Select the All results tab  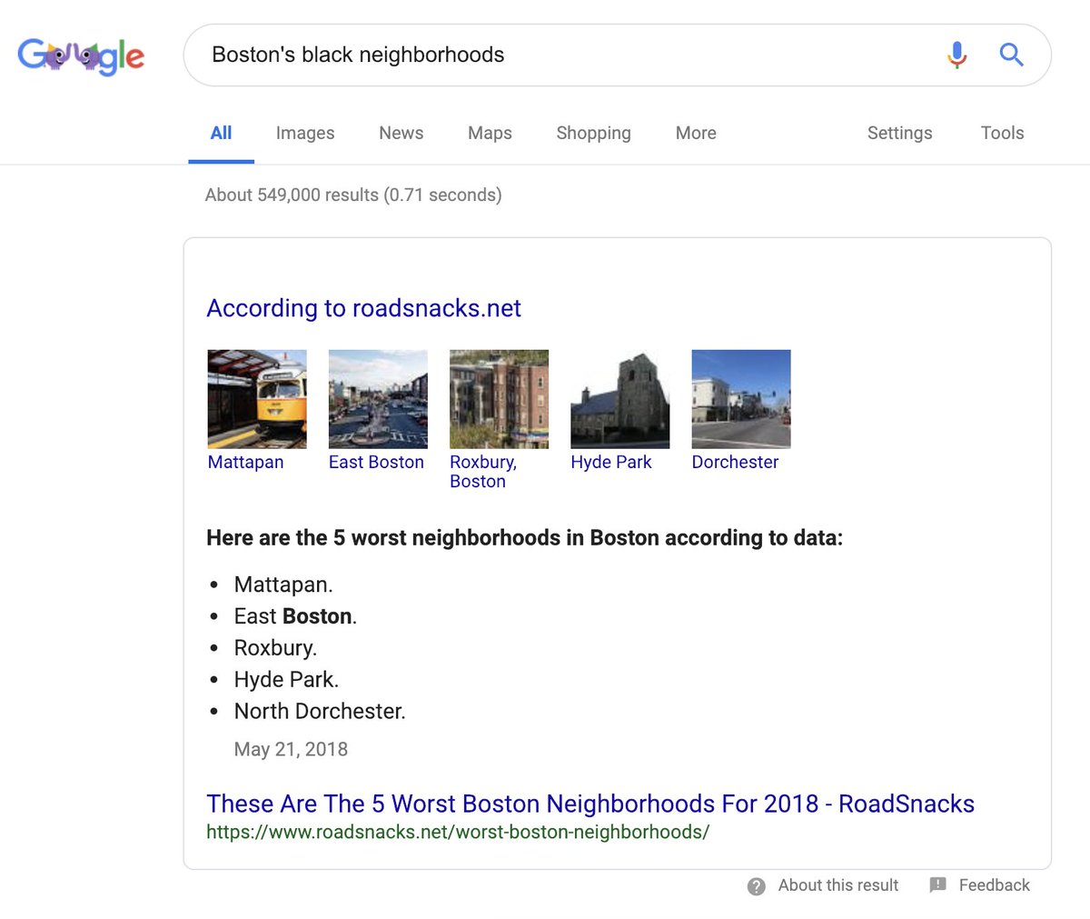pos(221,134)
